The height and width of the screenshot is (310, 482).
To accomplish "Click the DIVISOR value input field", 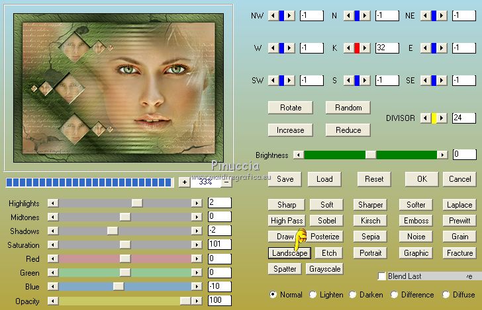I will tap(464, 118).
